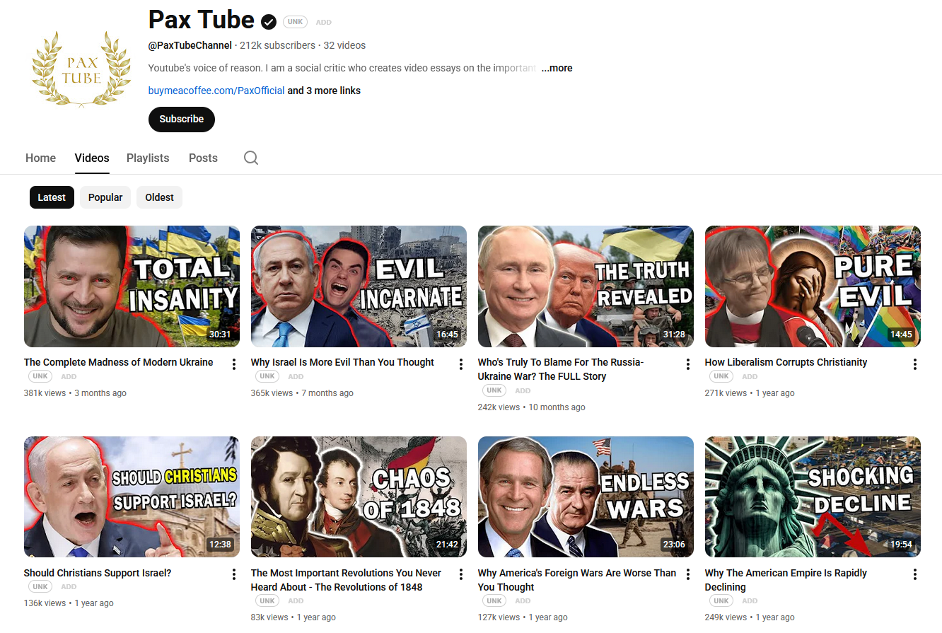Click ADD under Revolutions of 1848 title
The height and width of the screenshot is (633, 942).
[x=296, y=601]
